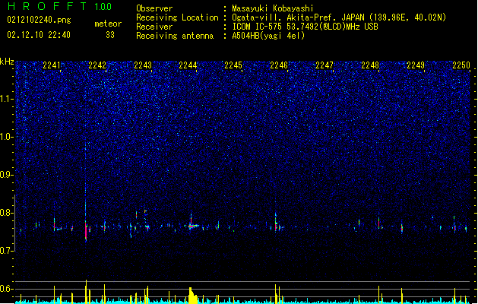Image resolution: width=478 pixels, height=304 pixels.
Task: Click the meteor echo at 2246
Action: (x=276, y=226)
